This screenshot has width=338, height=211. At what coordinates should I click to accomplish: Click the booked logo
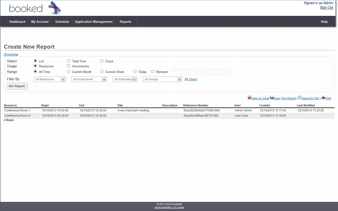[x=35, y=8]
